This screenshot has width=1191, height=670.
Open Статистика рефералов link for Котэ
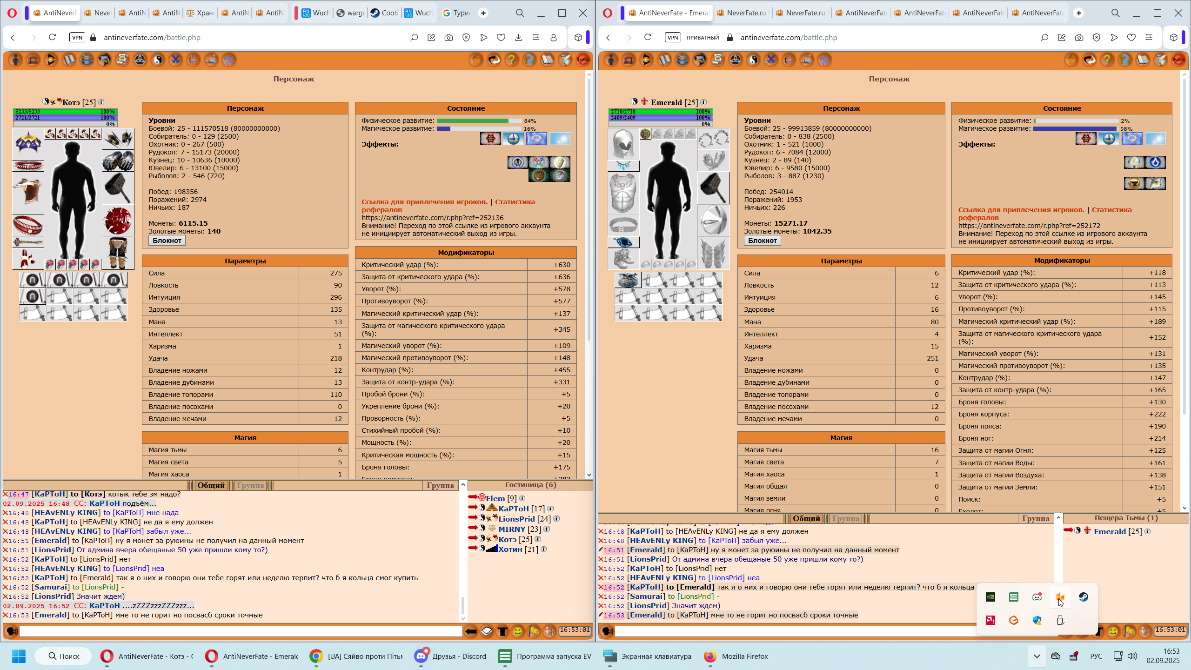pos(448,206)
